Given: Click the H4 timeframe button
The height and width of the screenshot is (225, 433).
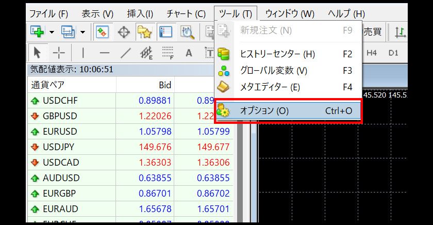Looking at the screenshot, I should 372,53.
